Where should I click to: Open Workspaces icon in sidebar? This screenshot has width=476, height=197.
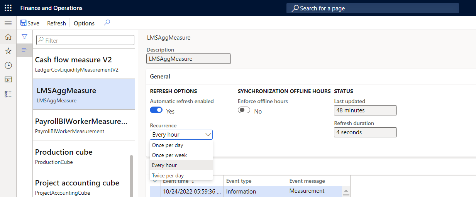click(x=8, y=80)
